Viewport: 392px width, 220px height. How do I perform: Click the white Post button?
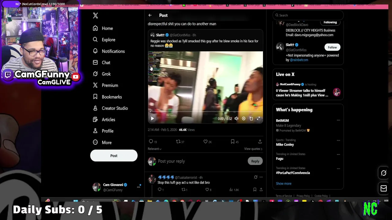pyautogui.click(x=114, y=156)
